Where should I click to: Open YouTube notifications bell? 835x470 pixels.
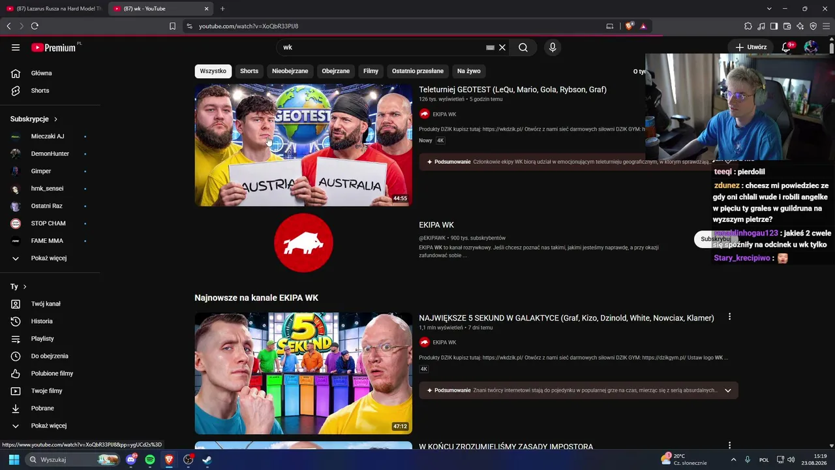click(x=787, y=47)
